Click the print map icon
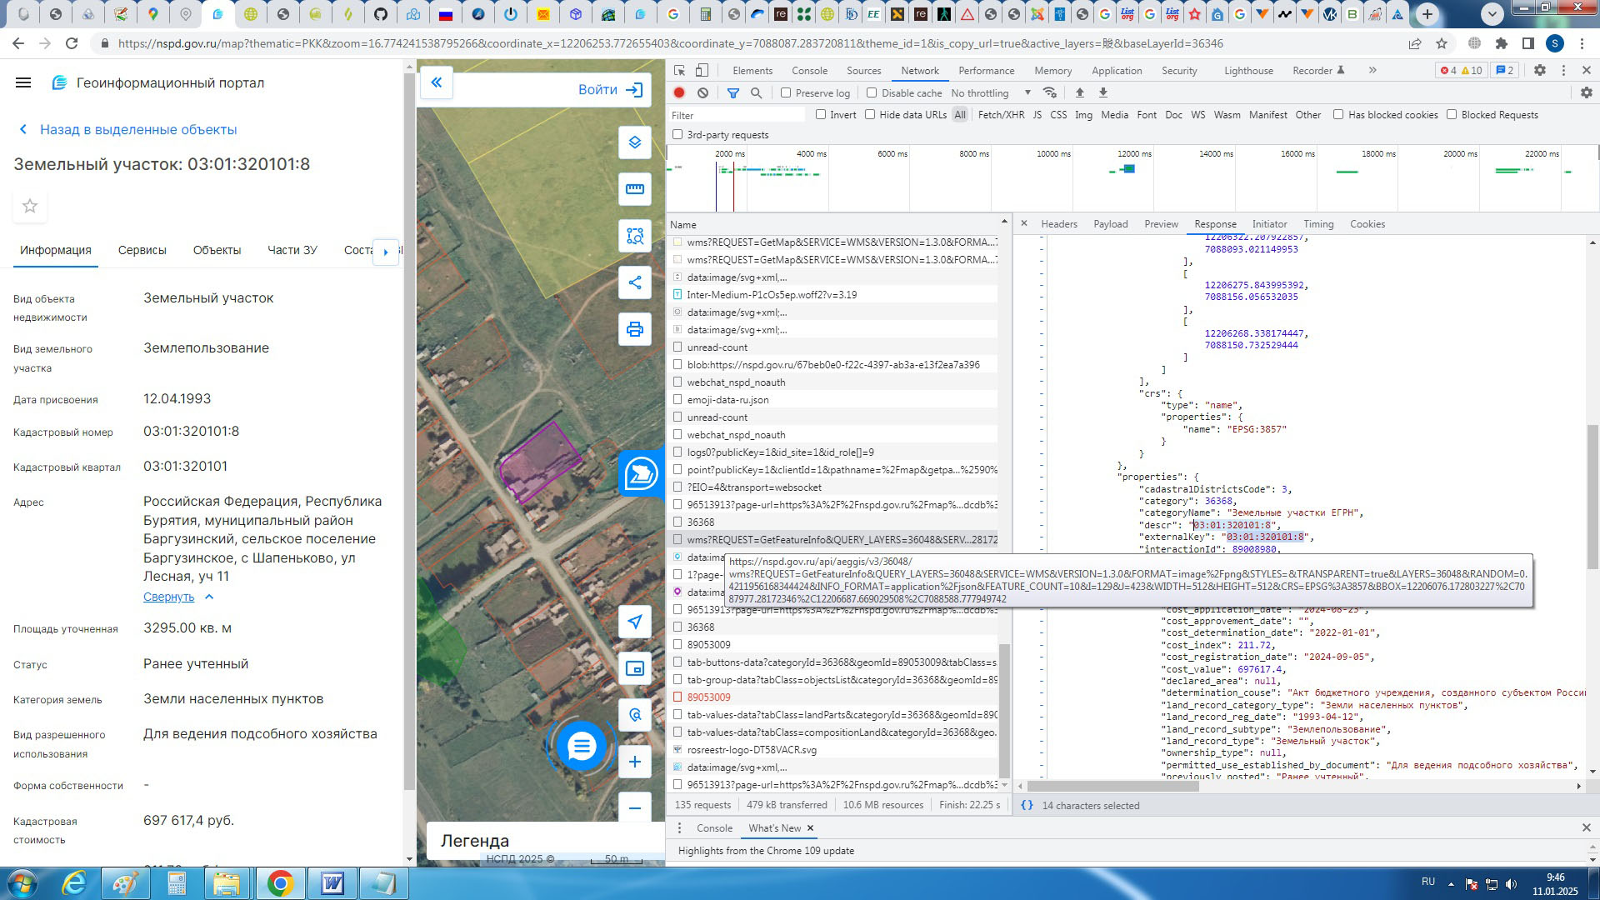 point(634,329)
